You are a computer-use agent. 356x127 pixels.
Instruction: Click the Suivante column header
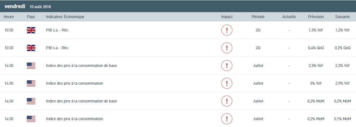tap(342, 17)
